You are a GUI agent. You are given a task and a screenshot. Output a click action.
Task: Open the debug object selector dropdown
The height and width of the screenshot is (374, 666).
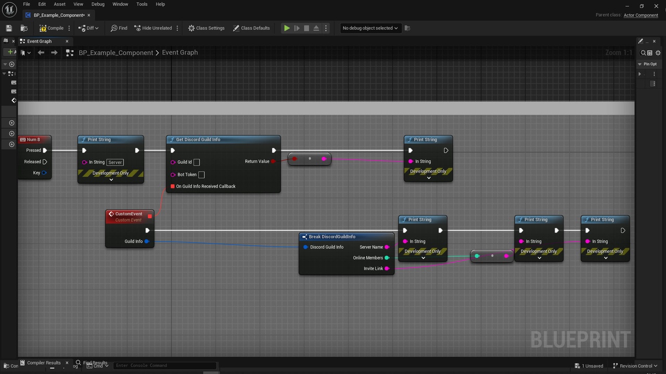(x=370, y=28)
